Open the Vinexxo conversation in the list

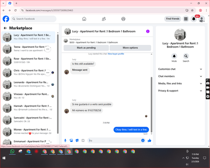pos(29,96)
